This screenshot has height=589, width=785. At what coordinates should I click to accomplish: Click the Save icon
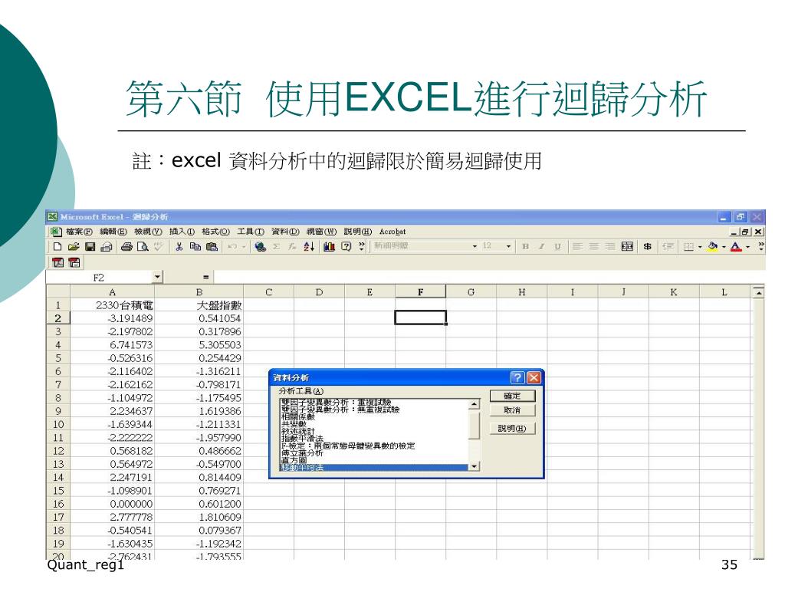click(x=90, y=246)
